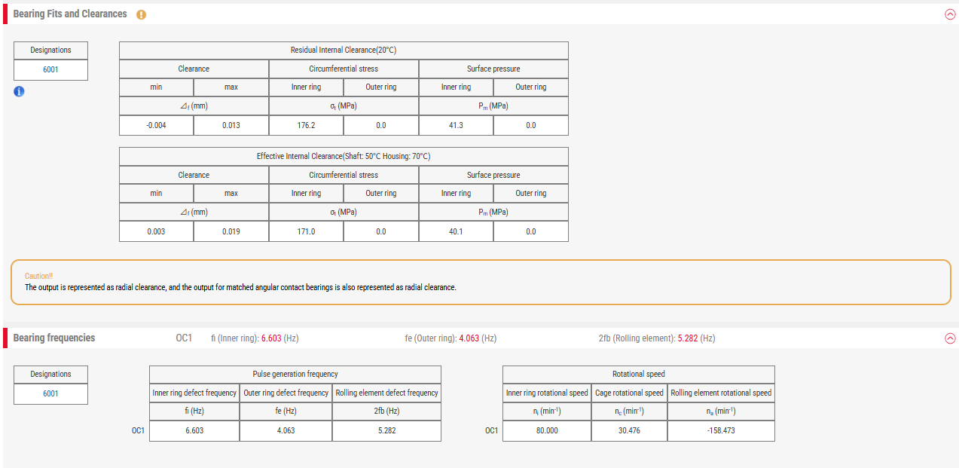Click the Residual Internal Clearance table header
The height and width of the screenshot is (468, 959).
(343, 50)
